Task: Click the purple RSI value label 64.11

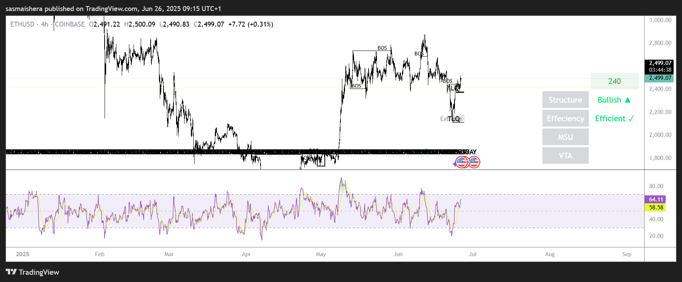Action: [x=655, y=199]
